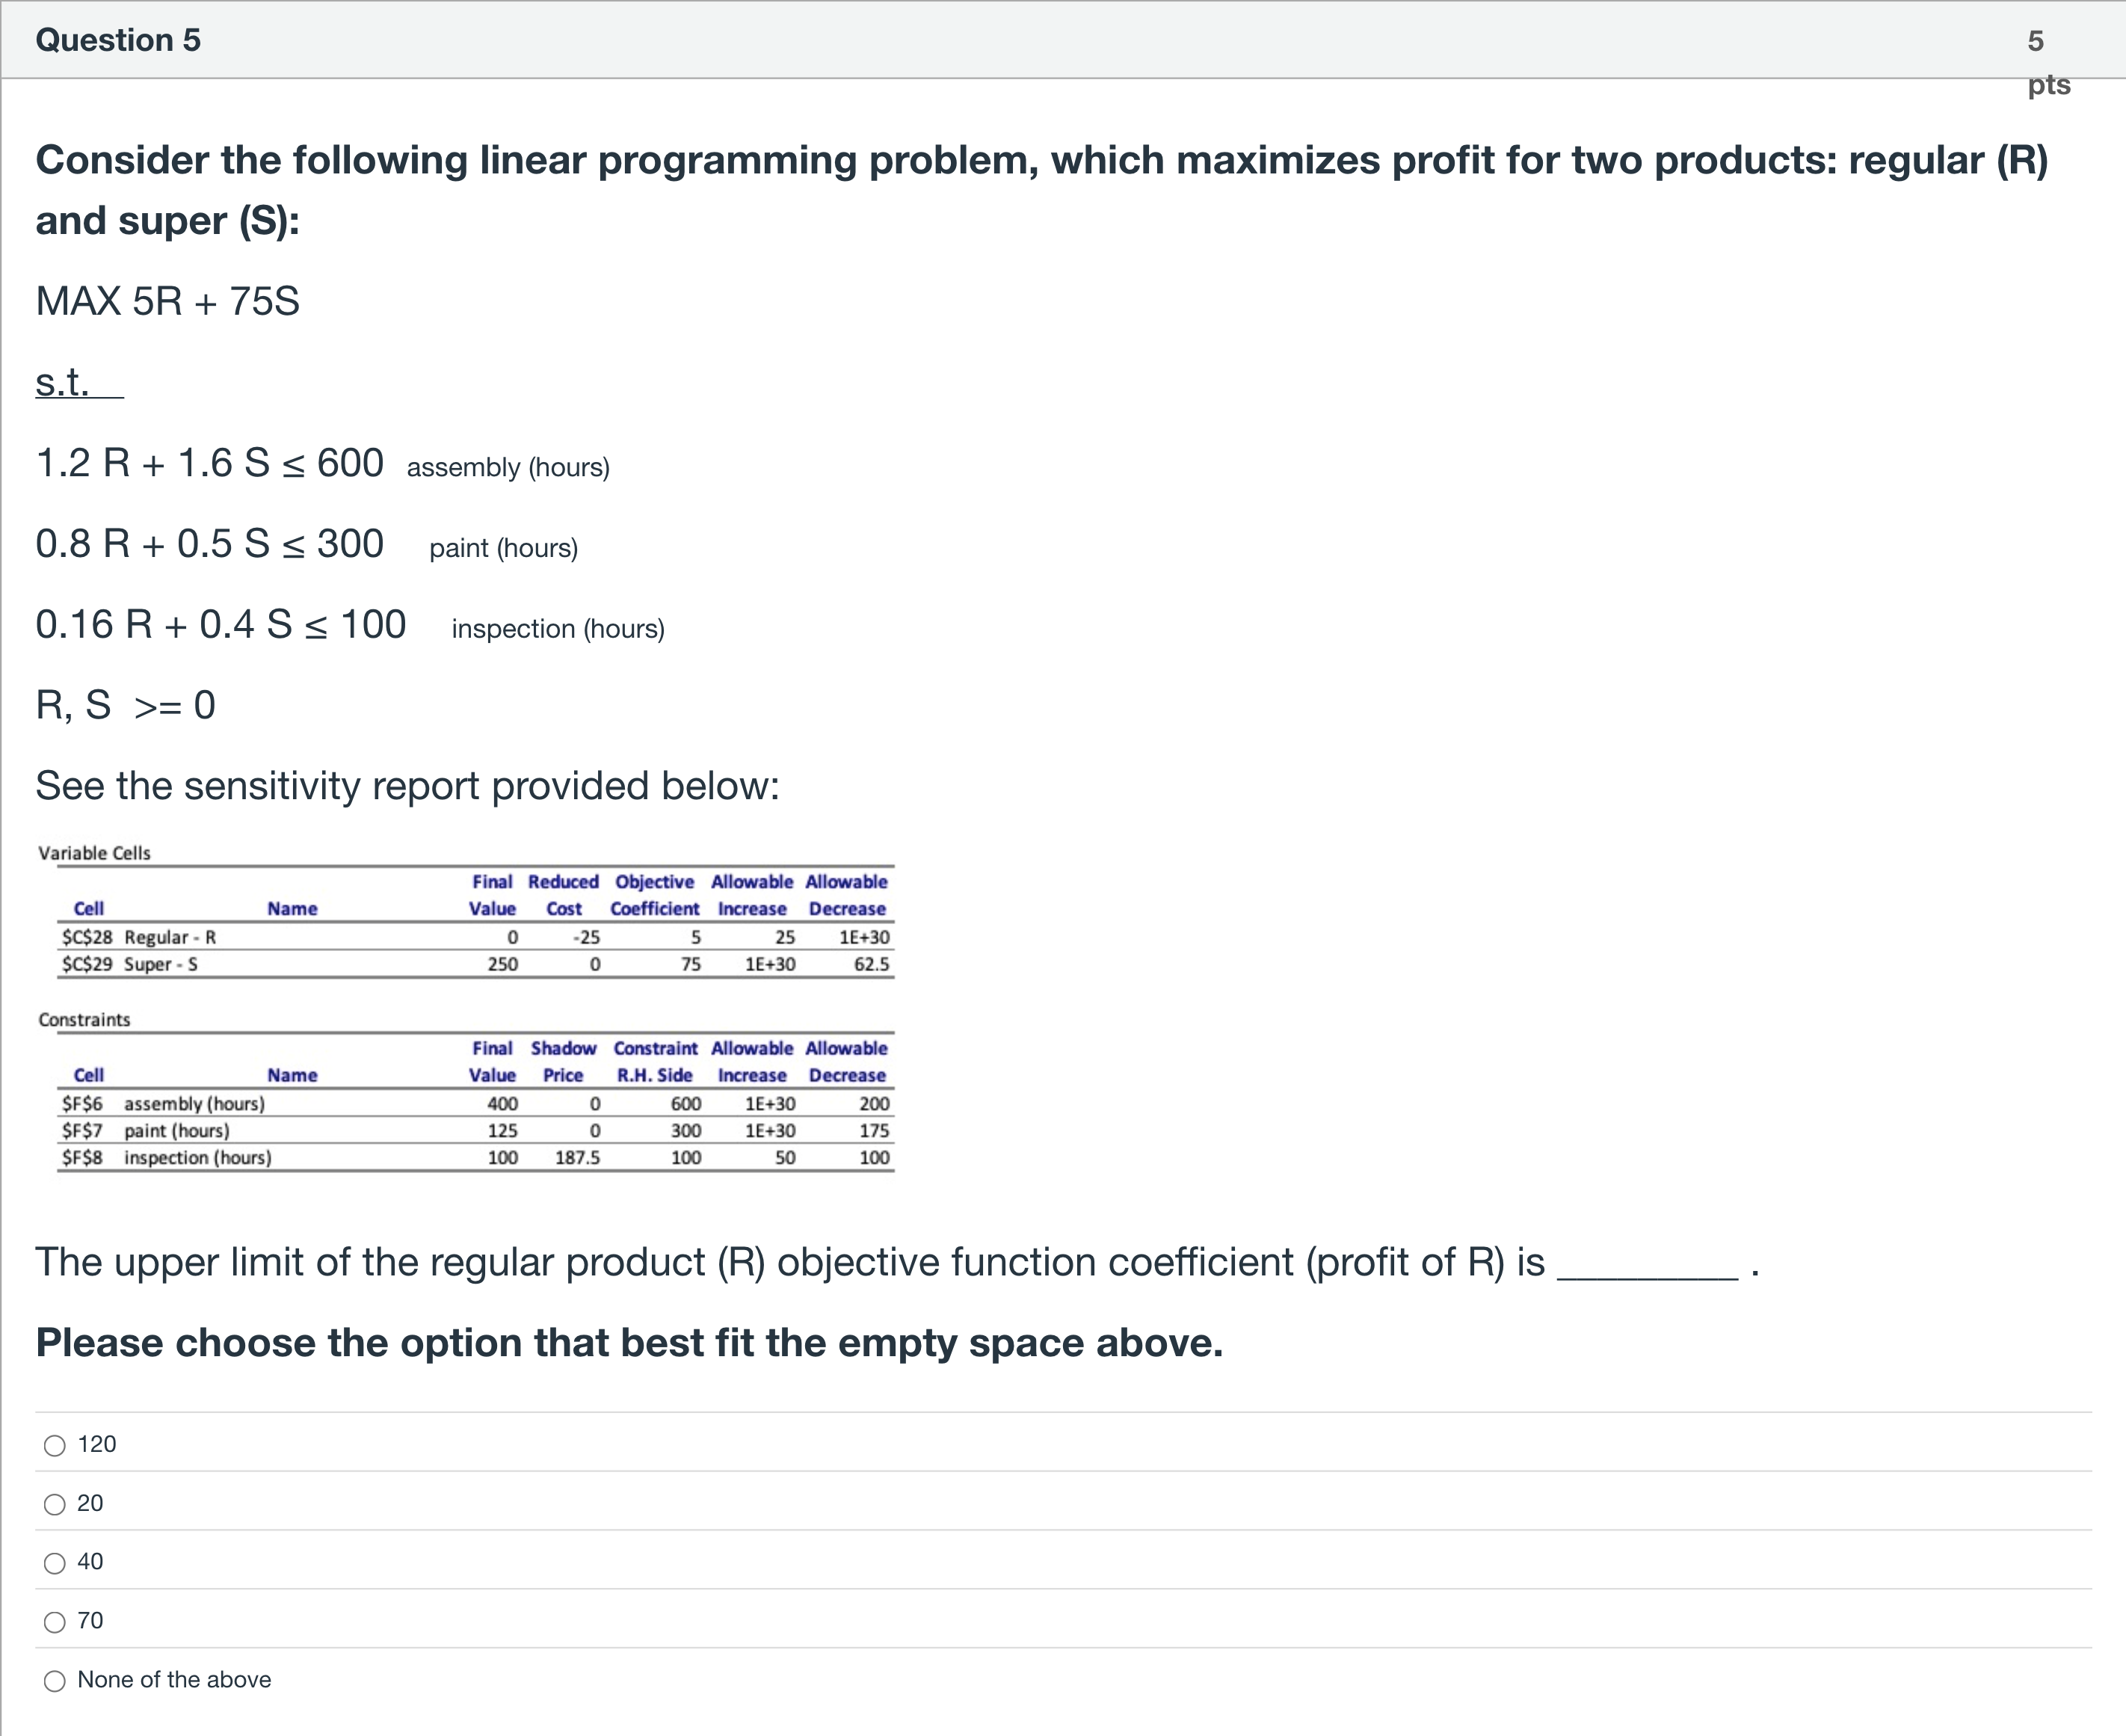Click the Question 5 header title
Screen dimensions: 2126x1736
[x=118, y=40]
